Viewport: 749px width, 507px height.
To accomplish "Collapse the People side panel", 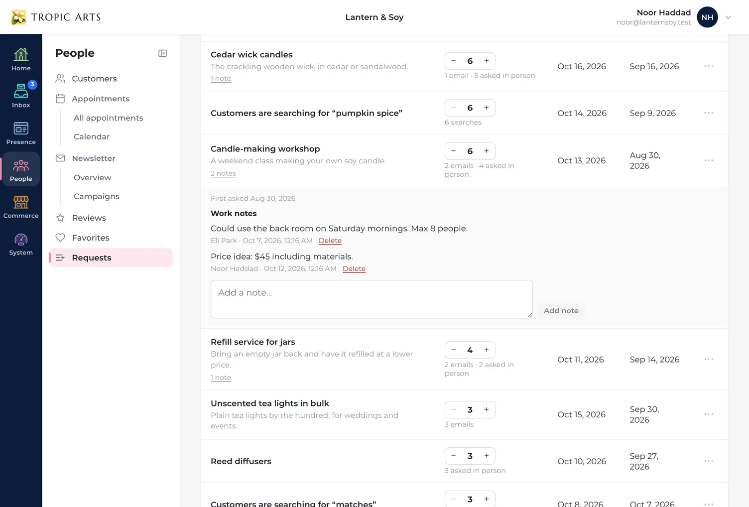I will coord(162,53).
